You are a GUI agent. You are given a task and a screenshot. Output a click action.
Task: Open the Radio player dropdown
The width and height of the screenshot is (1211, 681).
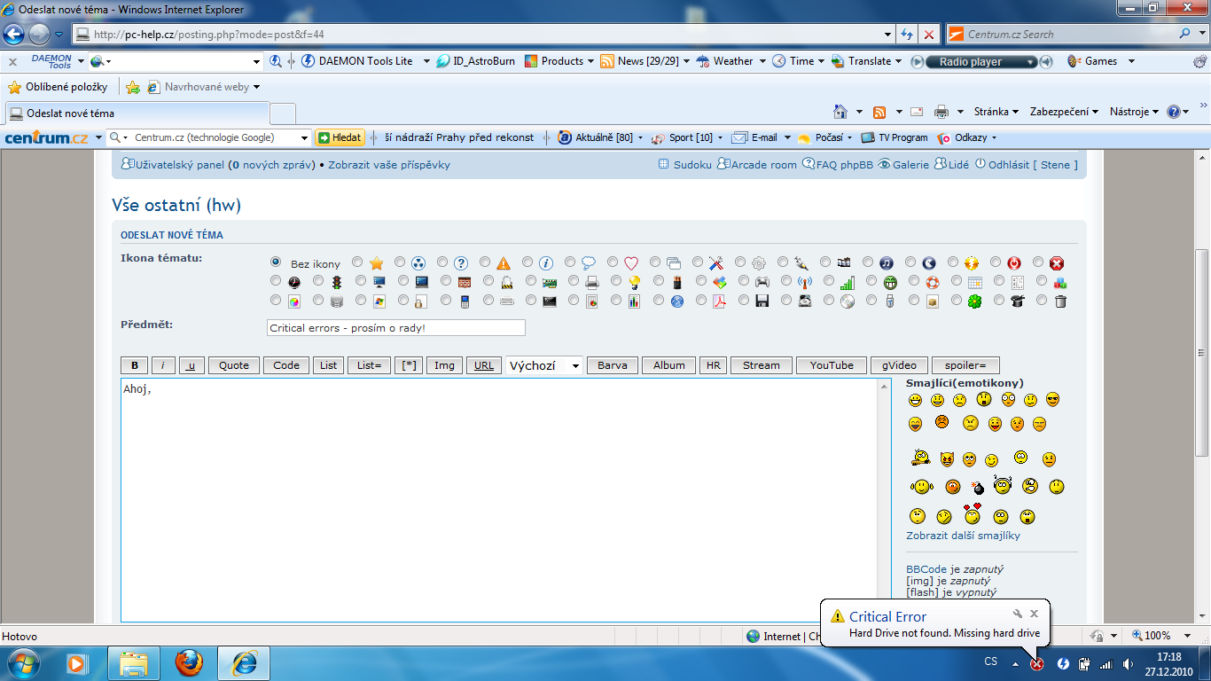[1030, 62]
